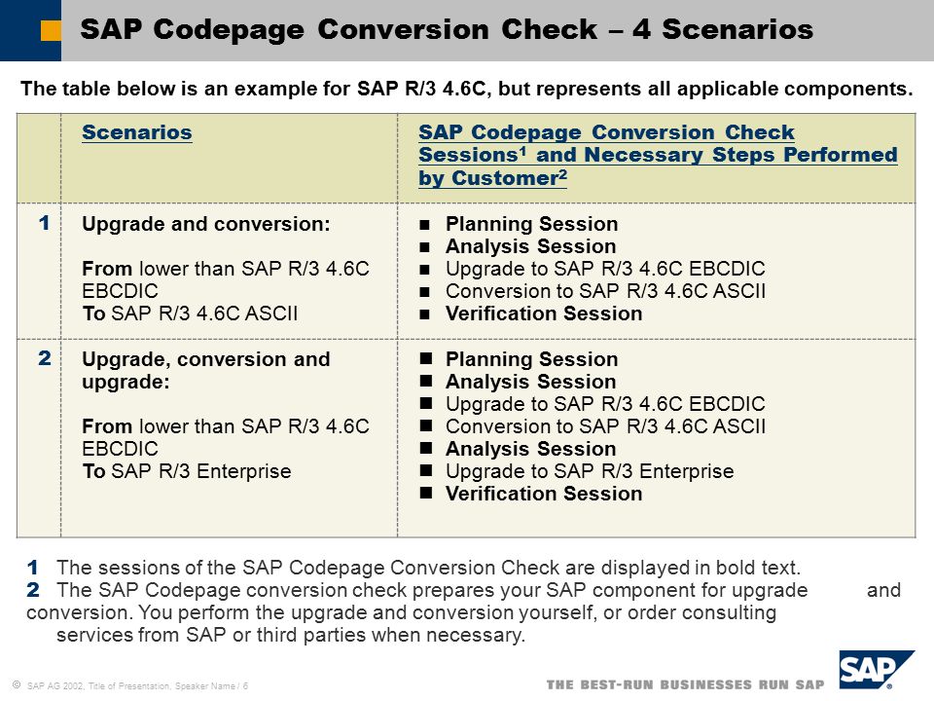Click the slide title text
The height and width of the screenshot is (701, 934).
pyautogui.click(x=447, y=29)
